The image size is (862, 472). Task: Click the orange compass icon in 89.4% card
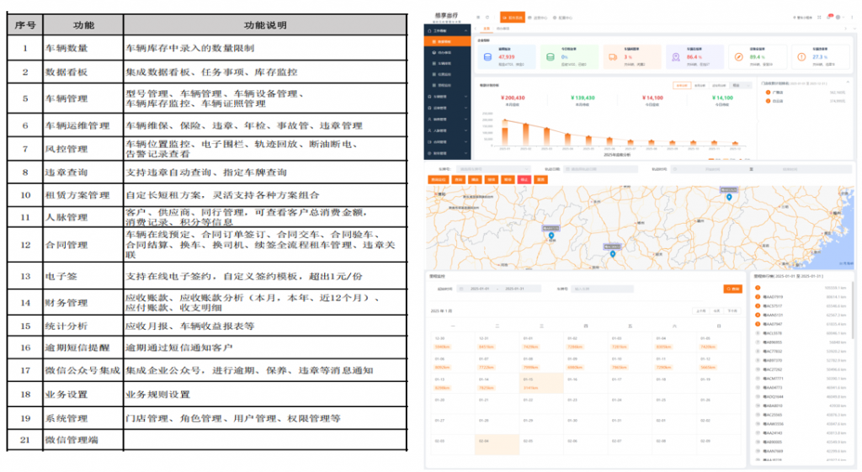(737, 57)
